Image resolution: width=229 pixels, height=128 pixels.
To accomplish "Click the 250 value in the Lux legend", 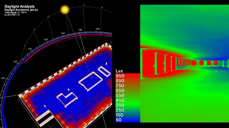I will point(120,110).
